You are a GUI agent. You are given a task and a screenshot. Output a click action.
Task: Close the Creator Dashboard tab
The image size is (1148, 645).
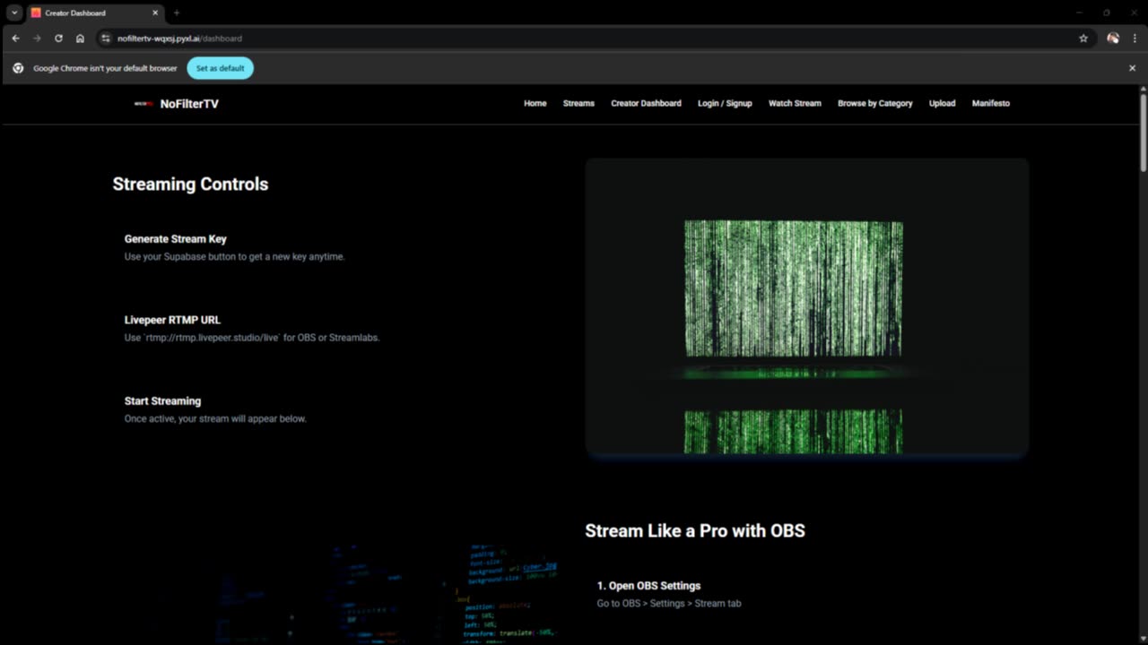tap(155, 13)
